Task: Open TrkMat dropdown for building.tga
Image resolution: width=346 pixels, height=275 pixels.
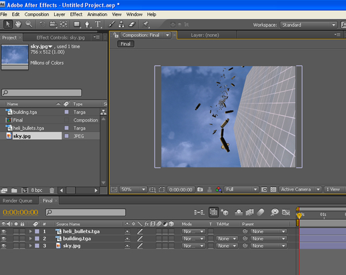Action: point(227,239)
